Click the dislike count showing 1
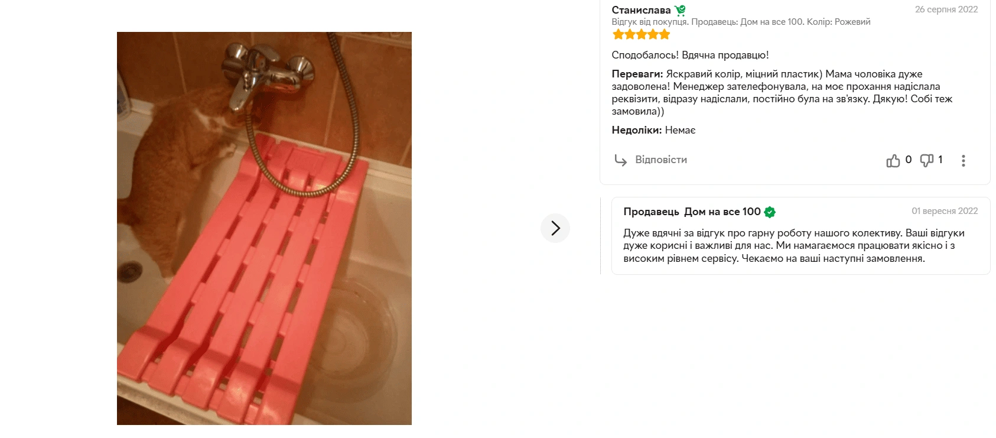 click(x=940, y=160)
